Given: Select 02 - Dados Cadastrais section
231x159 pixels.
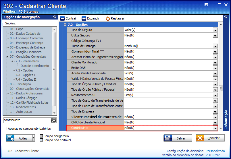Looking at the screenshot, I should click(x=25, y=34).
